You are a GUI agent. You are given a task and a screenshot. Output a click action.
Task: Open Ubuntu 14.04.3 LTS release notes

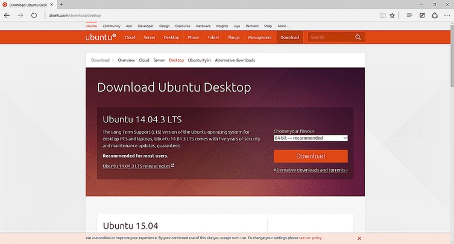pos(139,166)
